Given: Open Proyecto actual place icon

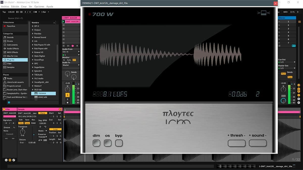Looking at the screenshot, I should (5, 86).
